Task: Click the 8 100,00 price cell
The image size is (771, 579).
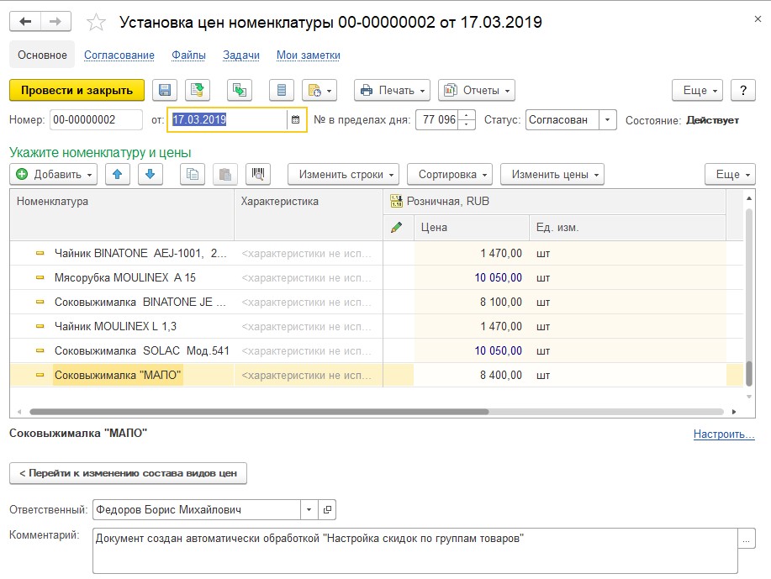Action: point(472,302)
